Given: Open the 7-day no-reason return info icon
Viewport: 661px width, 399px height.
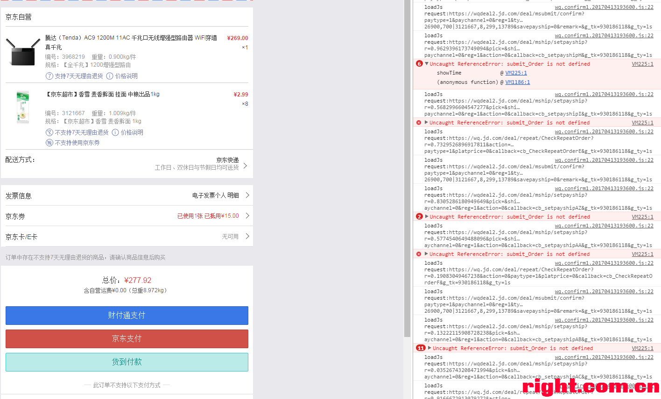Looking at the screenshot, I should 49,76.
